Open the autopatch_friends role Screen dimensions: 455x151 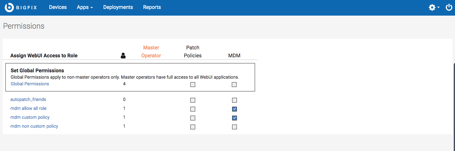[x=28, y=99]
